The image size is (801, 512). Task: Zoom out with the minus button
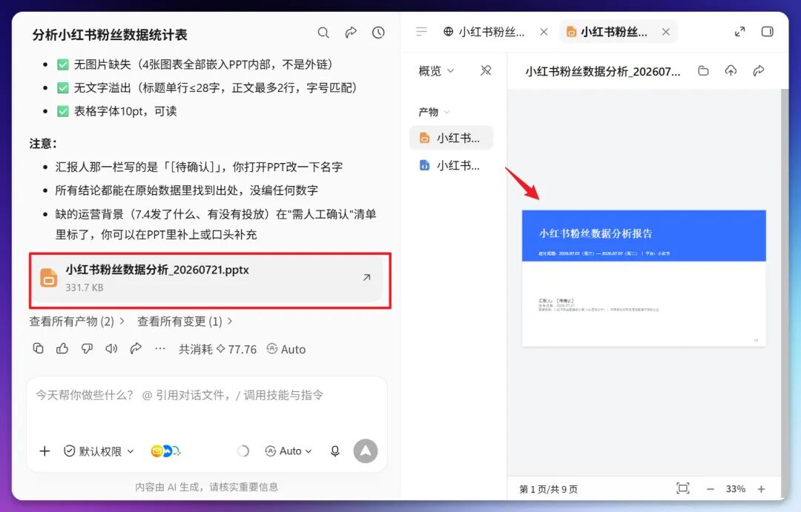tap(710, 489)
